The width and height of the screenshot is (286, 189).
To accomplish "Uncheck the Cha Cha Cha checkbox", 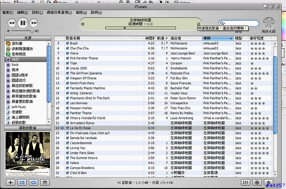I will pos(67,48).
